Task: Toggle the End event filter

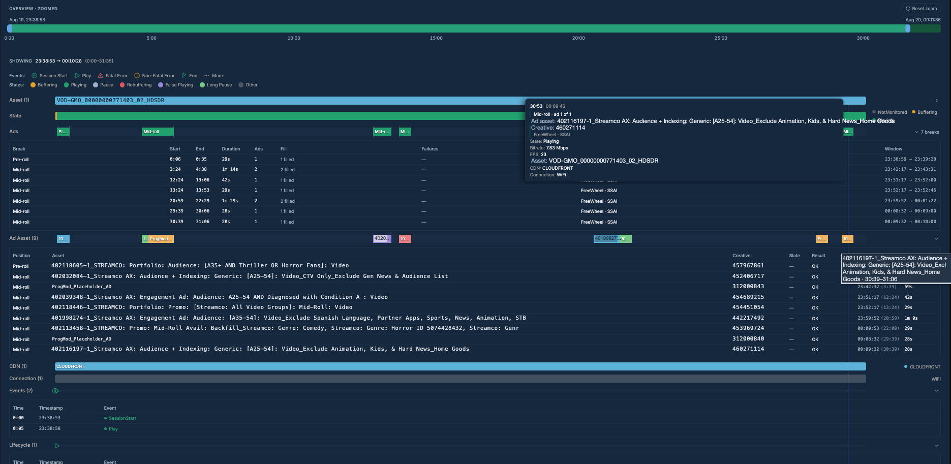Action: [190, 76]
